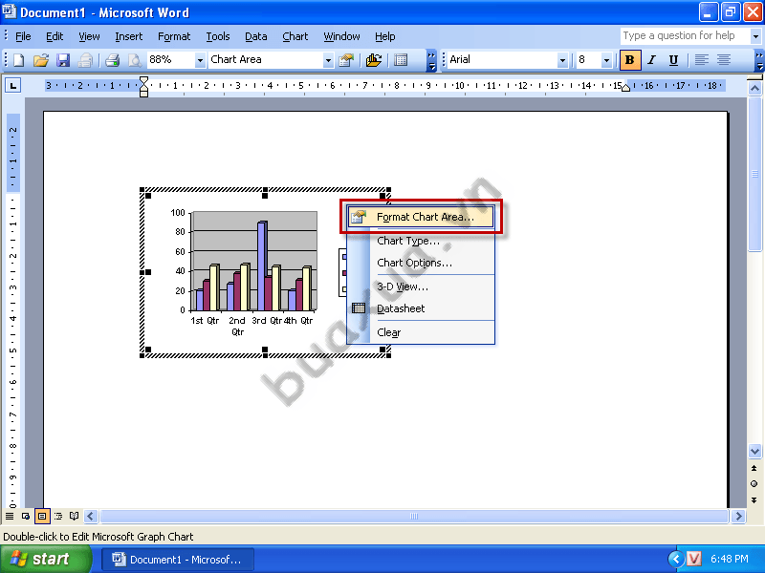Click the vertical scrollbar up arrow
The width and height of the screenshot is (765, 573).
(x=754, y=88)
